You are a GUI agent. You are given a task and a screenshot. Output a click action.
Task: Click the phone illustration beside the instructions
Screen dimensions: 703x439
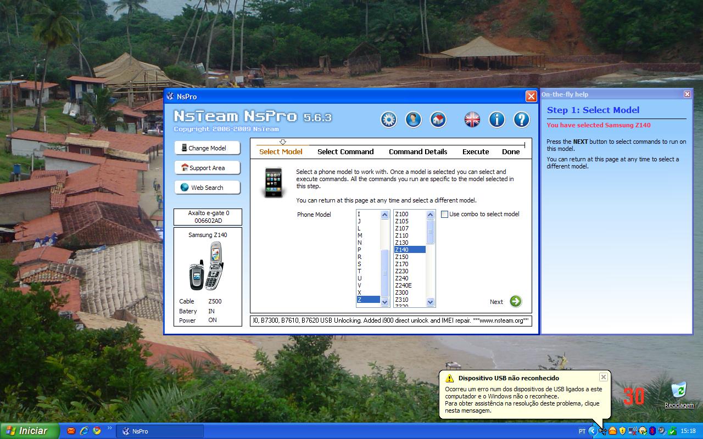click(x=274, y=183)
